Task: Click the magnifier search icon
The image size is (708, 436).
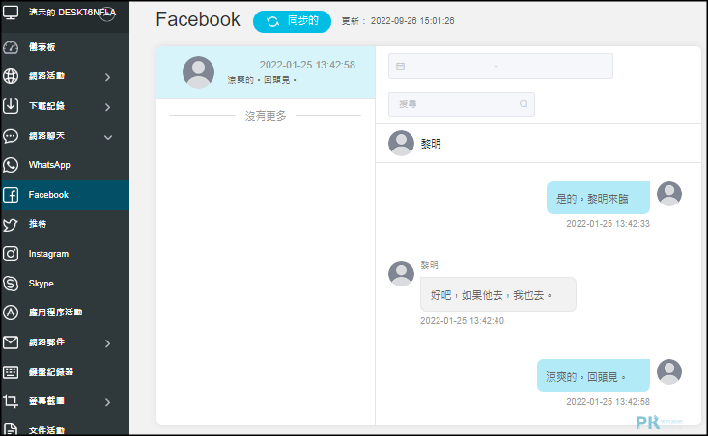Action: pos(524,104)
